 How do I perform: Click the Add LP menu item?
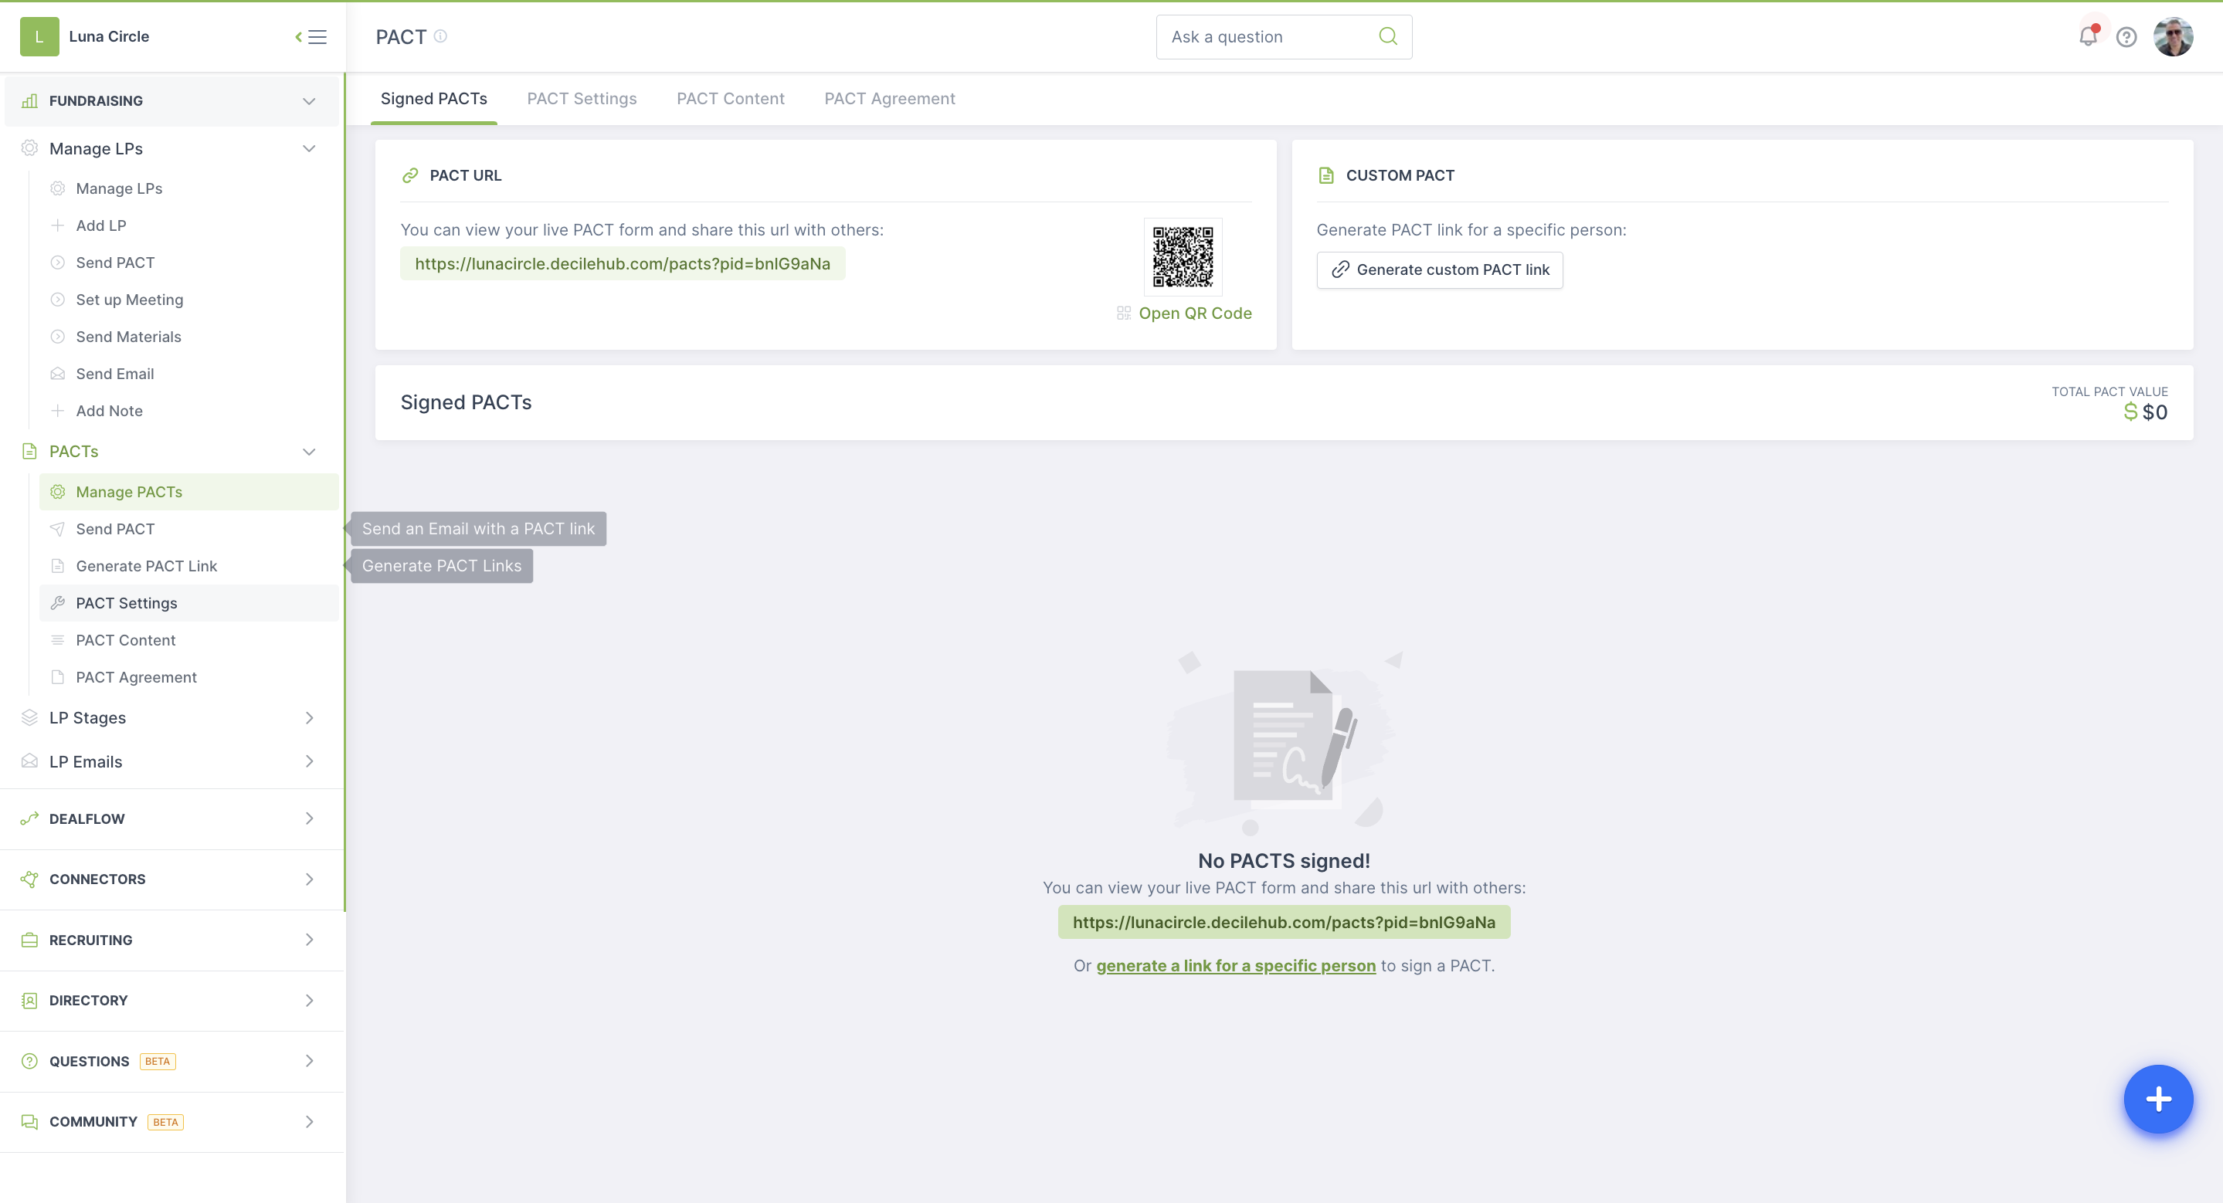pos(100,224)
